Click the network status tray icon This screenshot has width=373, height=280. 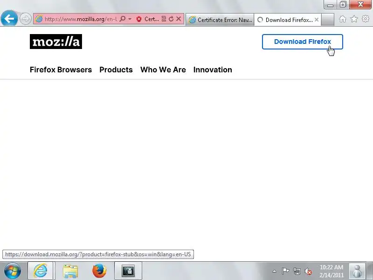tap(297, 271)
